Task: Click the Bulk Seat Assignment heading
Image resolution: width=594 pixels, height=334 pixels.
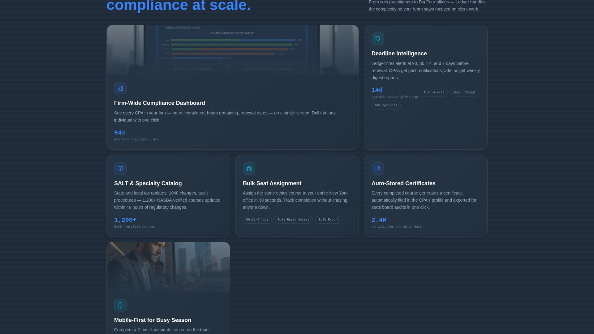Action: point(272,183)
